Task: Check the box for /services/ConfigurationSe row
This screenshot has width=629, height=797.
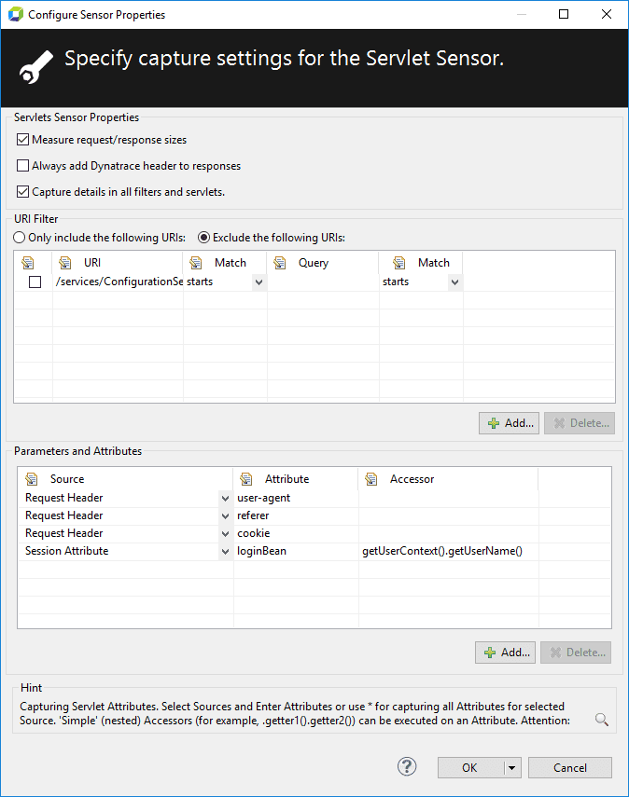Action: (x=35, y=282)
